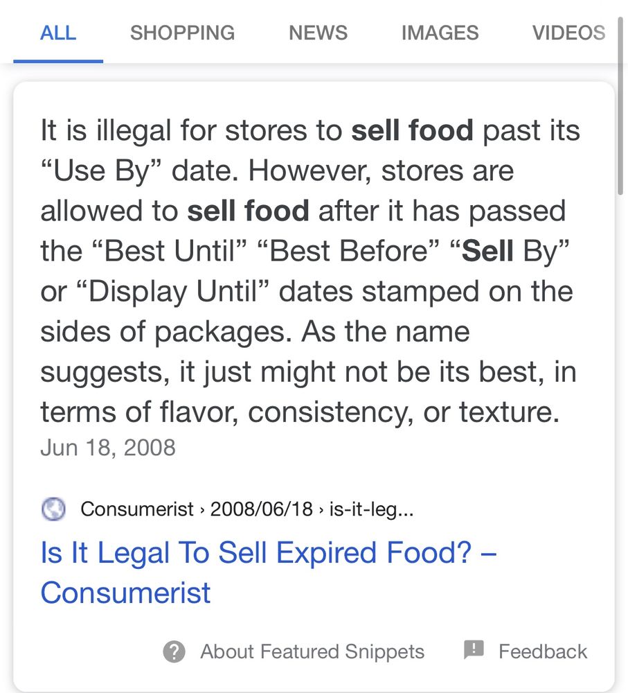The width and height of the screenshot is (628, 693).
Task: Switch to the SHOPPING tab
Action: [182, 33]
